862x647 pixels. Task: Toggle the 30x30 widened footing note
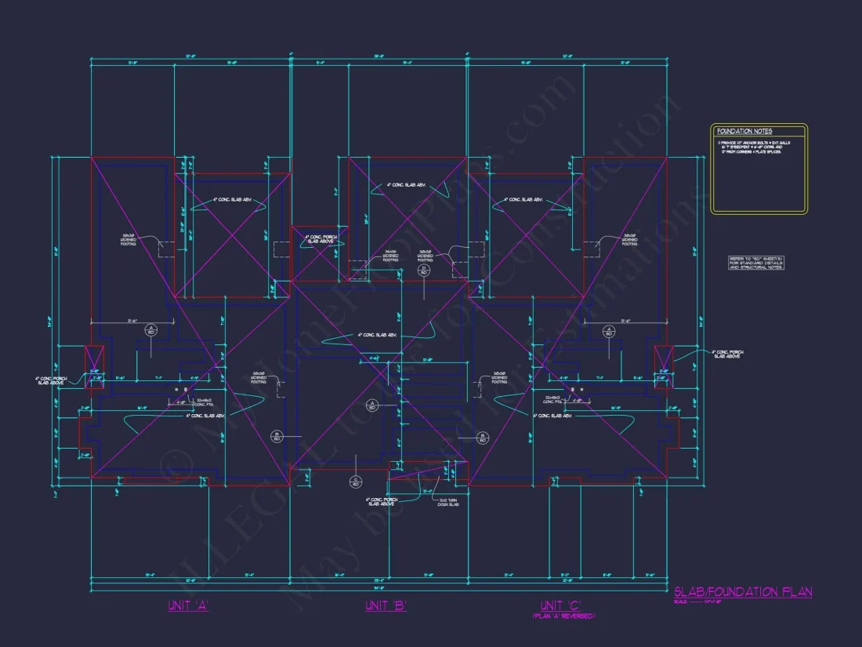205,403
